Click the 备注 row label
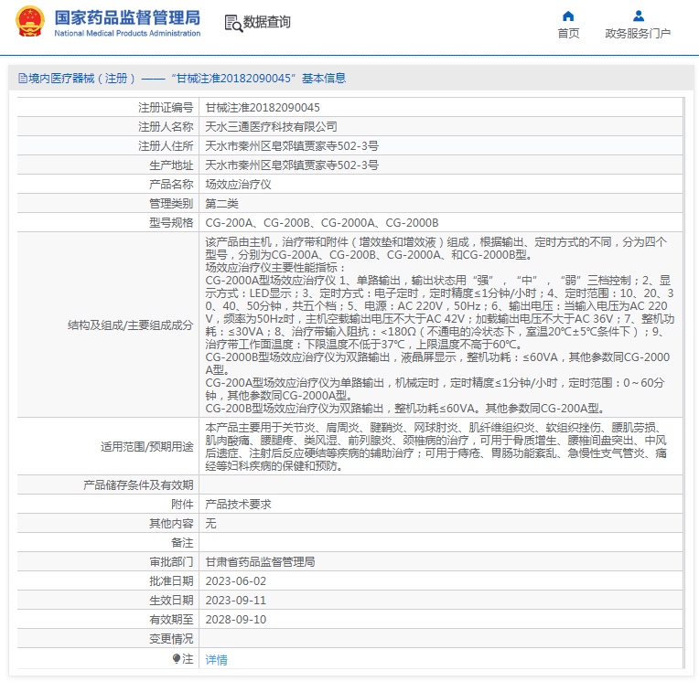Viewport: 699px width, 692px height. tap(182, 542)
